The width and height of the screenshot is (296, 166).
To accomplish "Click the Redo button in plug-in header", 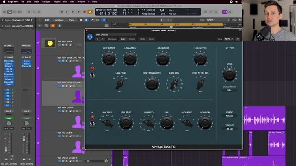I will pyautogui.click(x=151, y=39).
